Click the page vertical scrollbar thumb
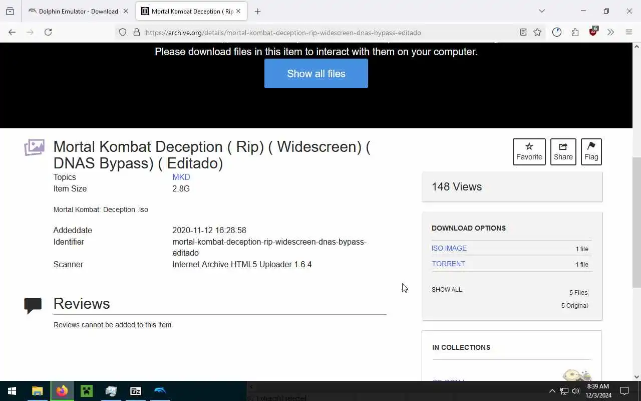This screenshot has height=401, width=641. tap(636, 223)
